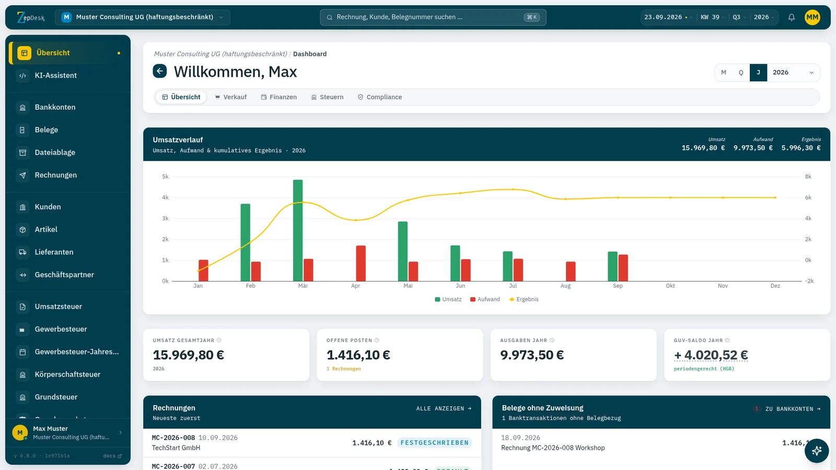
Task: Click the Bankkonten sidebar icon
Action: (22, 107)
